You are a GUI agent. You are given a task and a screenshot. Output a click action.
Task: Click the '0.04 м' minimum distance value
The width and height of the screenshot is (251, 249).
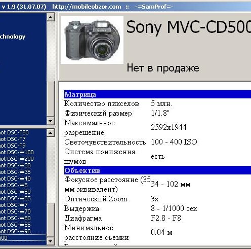(x=161, y=232)
